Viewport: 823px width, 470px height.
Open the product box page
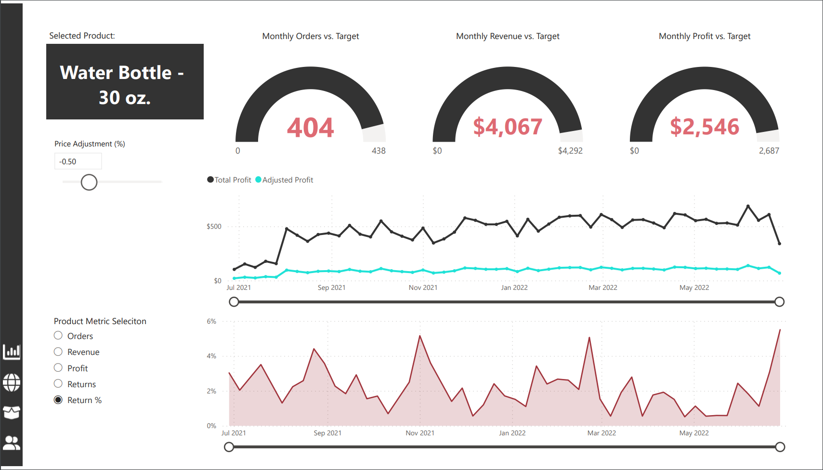coord(12,413)
